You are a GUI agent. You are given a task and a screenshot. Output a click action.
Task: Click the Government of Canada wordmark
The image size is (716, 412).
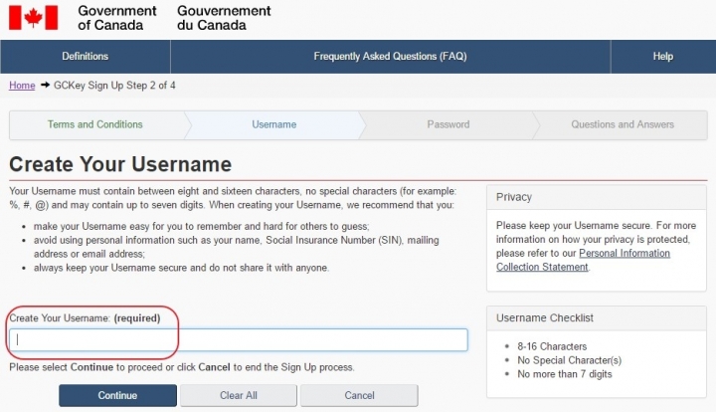pyautogui.click(x=117, y=18)
